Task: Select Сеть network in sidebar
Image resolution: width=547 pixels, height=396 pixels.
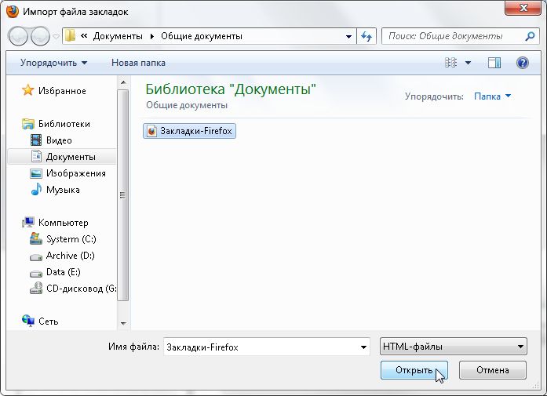Action: 48,322
